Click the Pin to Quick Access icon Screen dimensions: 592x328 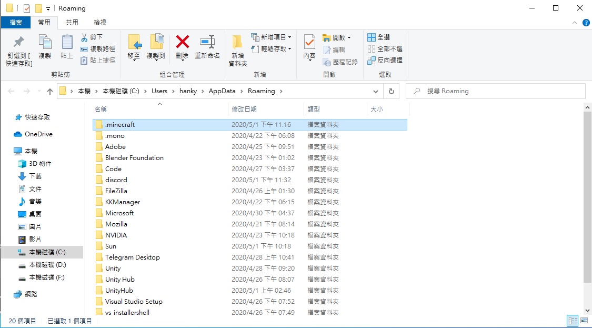19,43
